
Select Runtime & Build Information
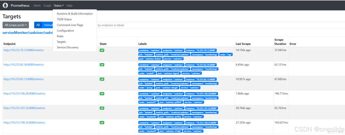point(75,14)
